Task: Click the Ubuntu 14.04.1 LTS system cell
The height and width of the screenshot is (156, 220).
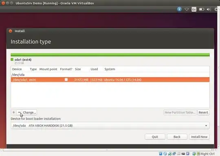Action: (123, 80)
